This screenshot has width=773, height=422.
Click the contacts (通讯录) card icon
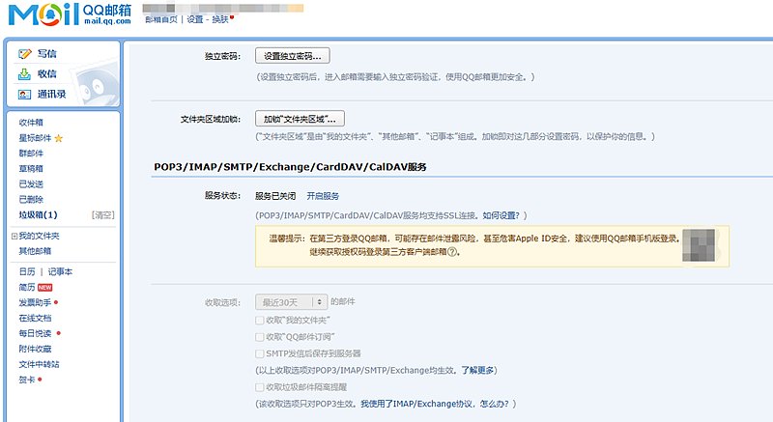[24, 95]
